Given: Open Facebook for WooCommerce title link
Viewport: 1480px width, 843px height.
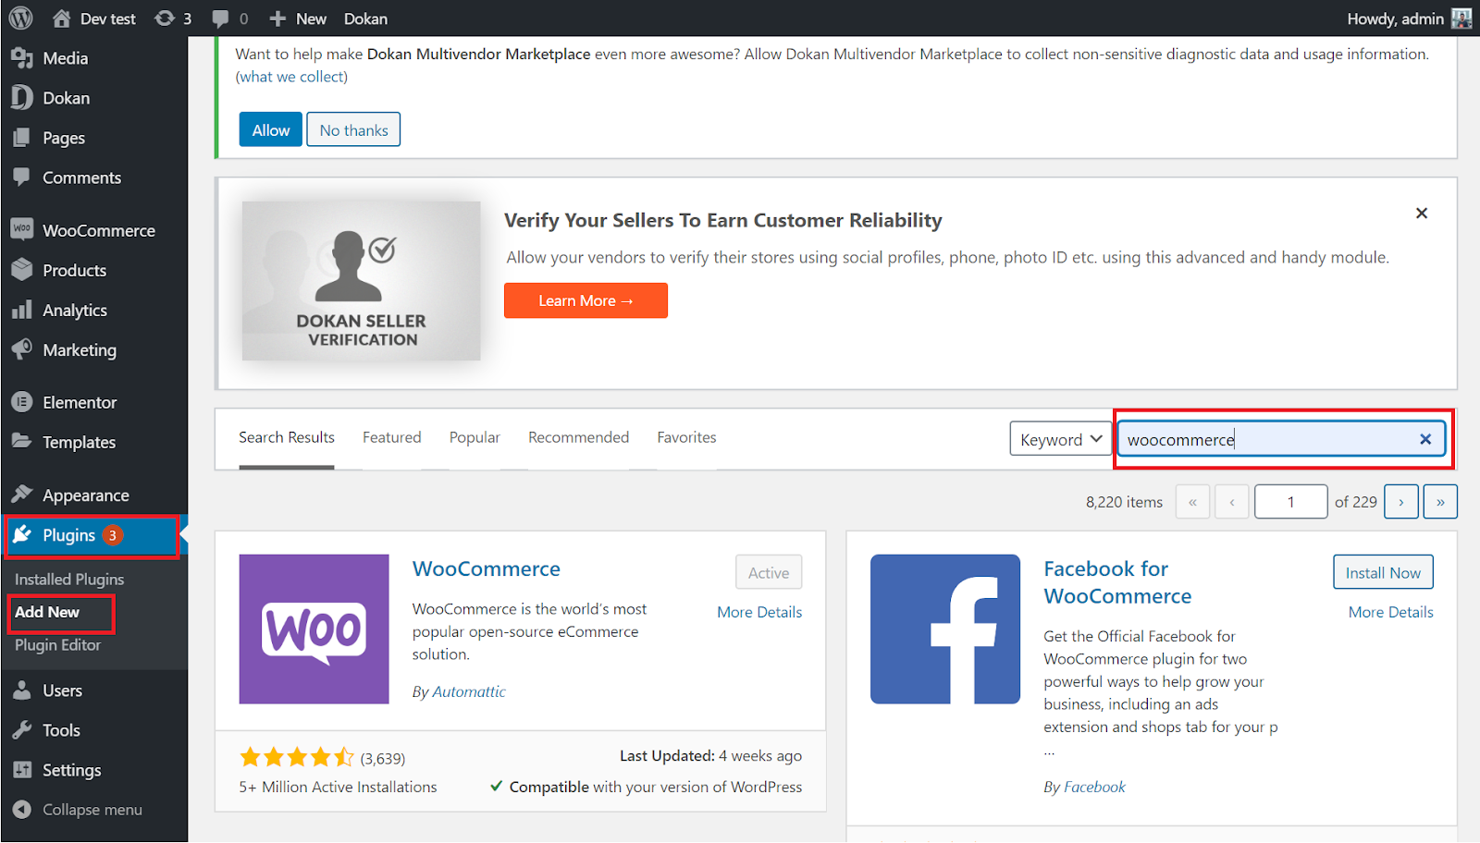Looking at the screenshot, I should (x=1117, y=582).
